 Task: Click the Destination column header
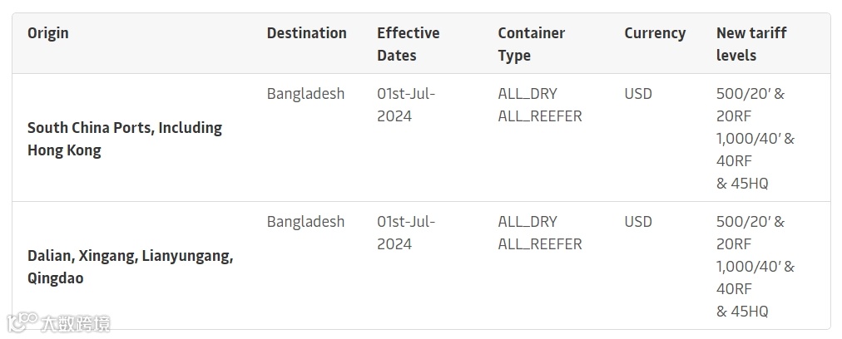306,33
